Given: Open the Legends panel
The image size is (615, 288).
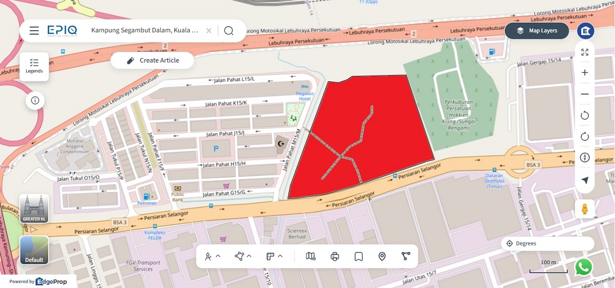Looking at the screenshot, I should tap(34, 66).
